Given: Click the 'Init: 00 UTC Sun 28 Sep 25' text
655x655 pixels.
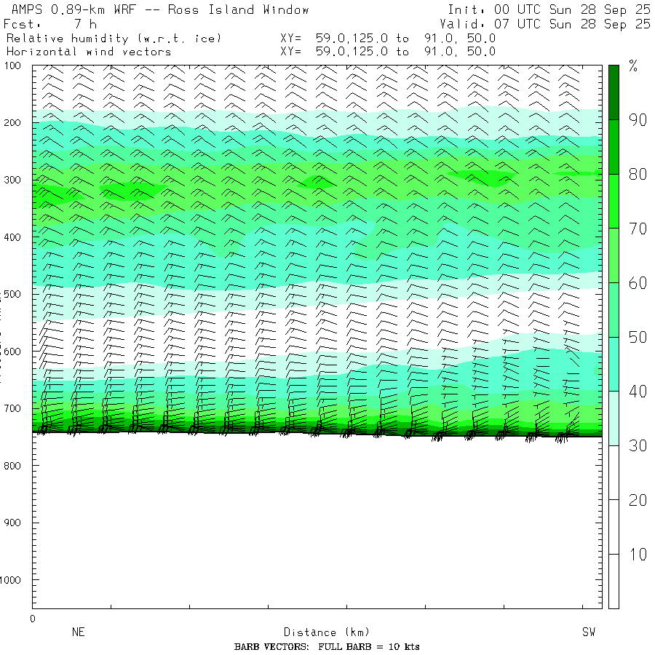Looking at the screenshot, I should pos(549,9).
